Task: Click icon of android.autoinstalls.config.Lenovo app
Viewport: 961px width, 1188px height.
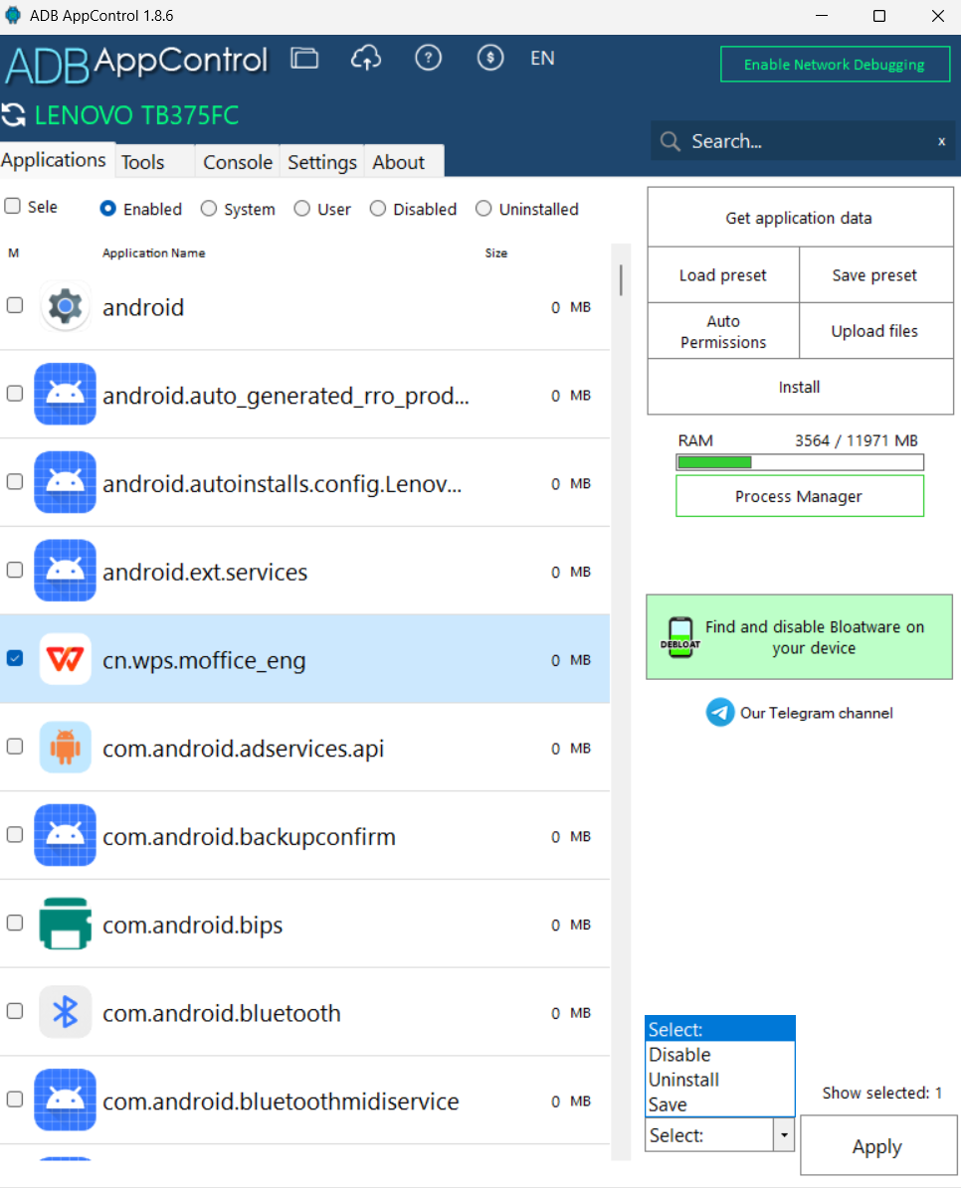Action: (x=66, y=482)
